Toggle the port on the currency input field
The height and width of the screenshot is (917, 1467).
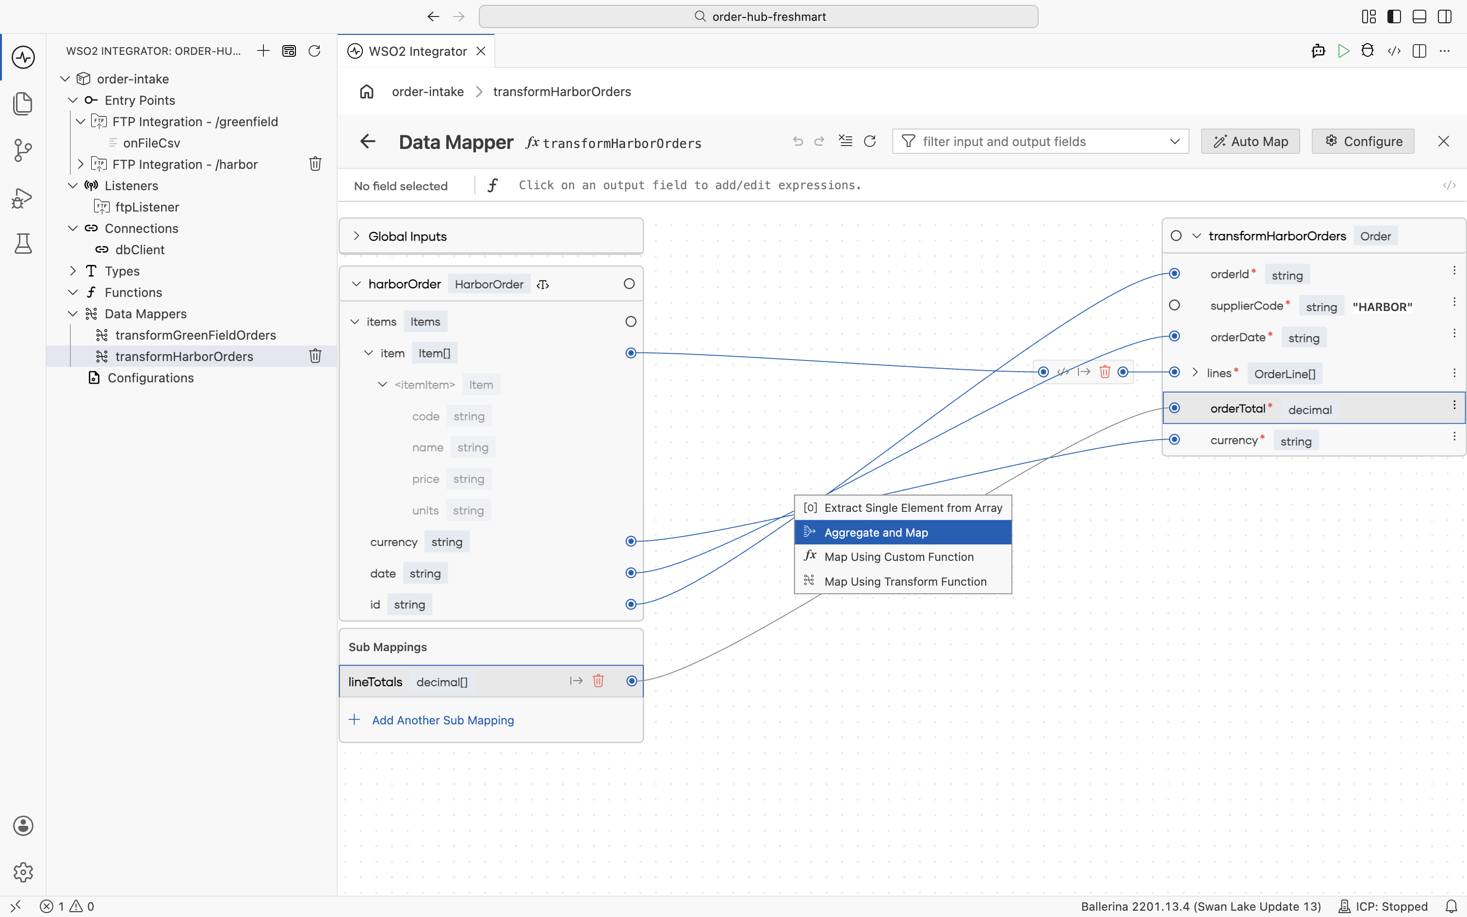(631, 541)
